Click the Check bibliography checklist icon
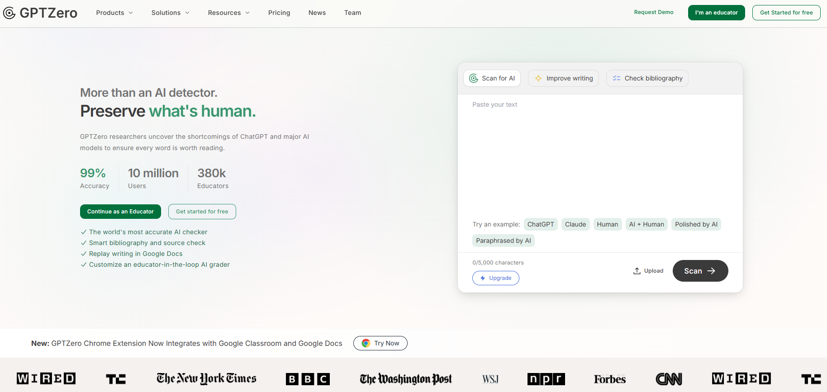The height and width of the screenshot is (392, 827). pyautogui.click(x=617, y=78)
